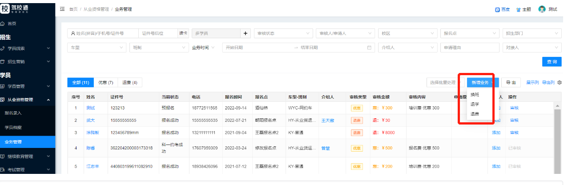
Task: Expand the 考试管理 sidebar menu
Action: (x=28, y=169)
